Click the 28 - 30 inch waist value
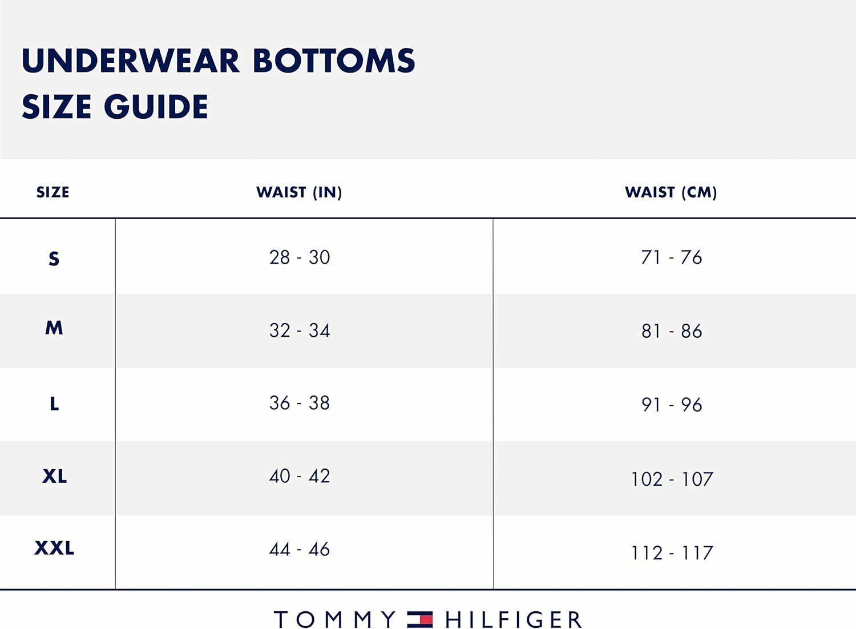This screenshot has width=856, height=629. coord(300,257)
